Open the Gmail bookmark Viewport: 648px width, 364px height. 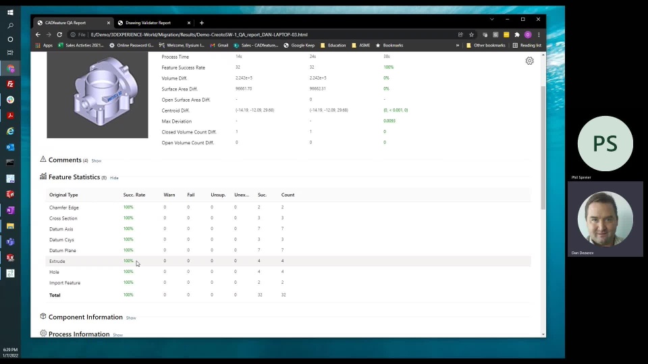point(219,45)
